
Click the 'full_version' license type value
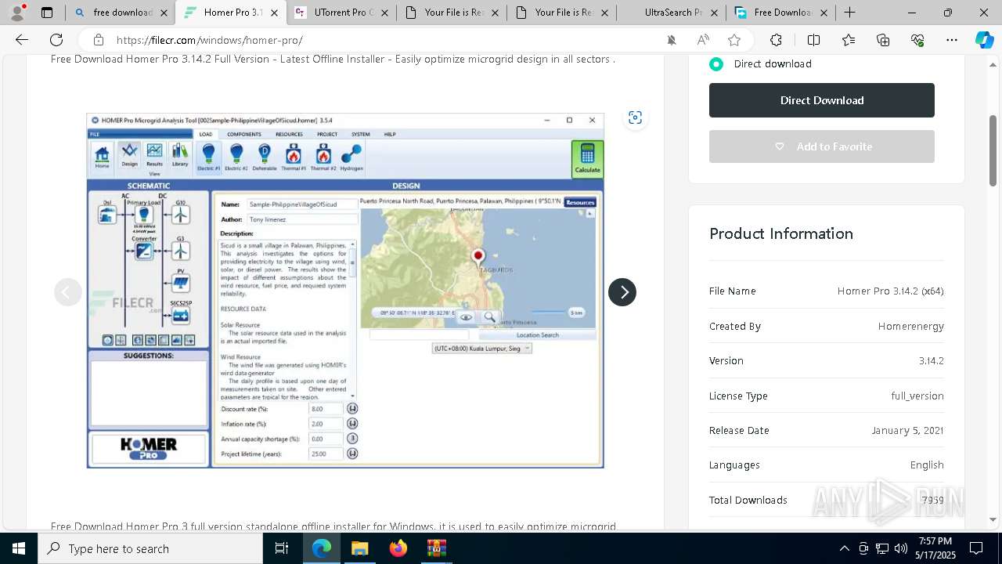(x=917, y=396)
